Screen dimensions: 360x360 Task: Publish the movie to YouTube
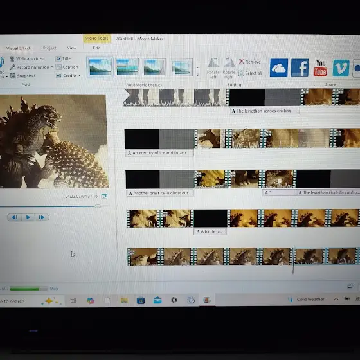point(320,68)
